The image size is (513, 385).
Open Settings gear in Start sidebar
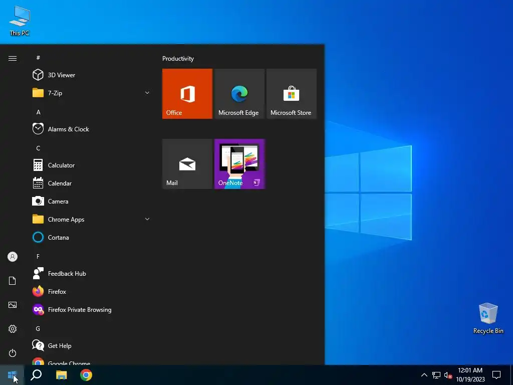[x=13, y=329]
